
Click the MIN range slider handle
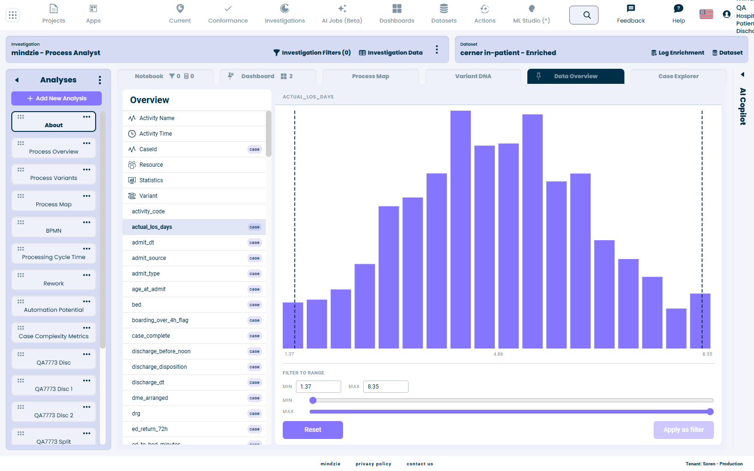coord(313,400)
